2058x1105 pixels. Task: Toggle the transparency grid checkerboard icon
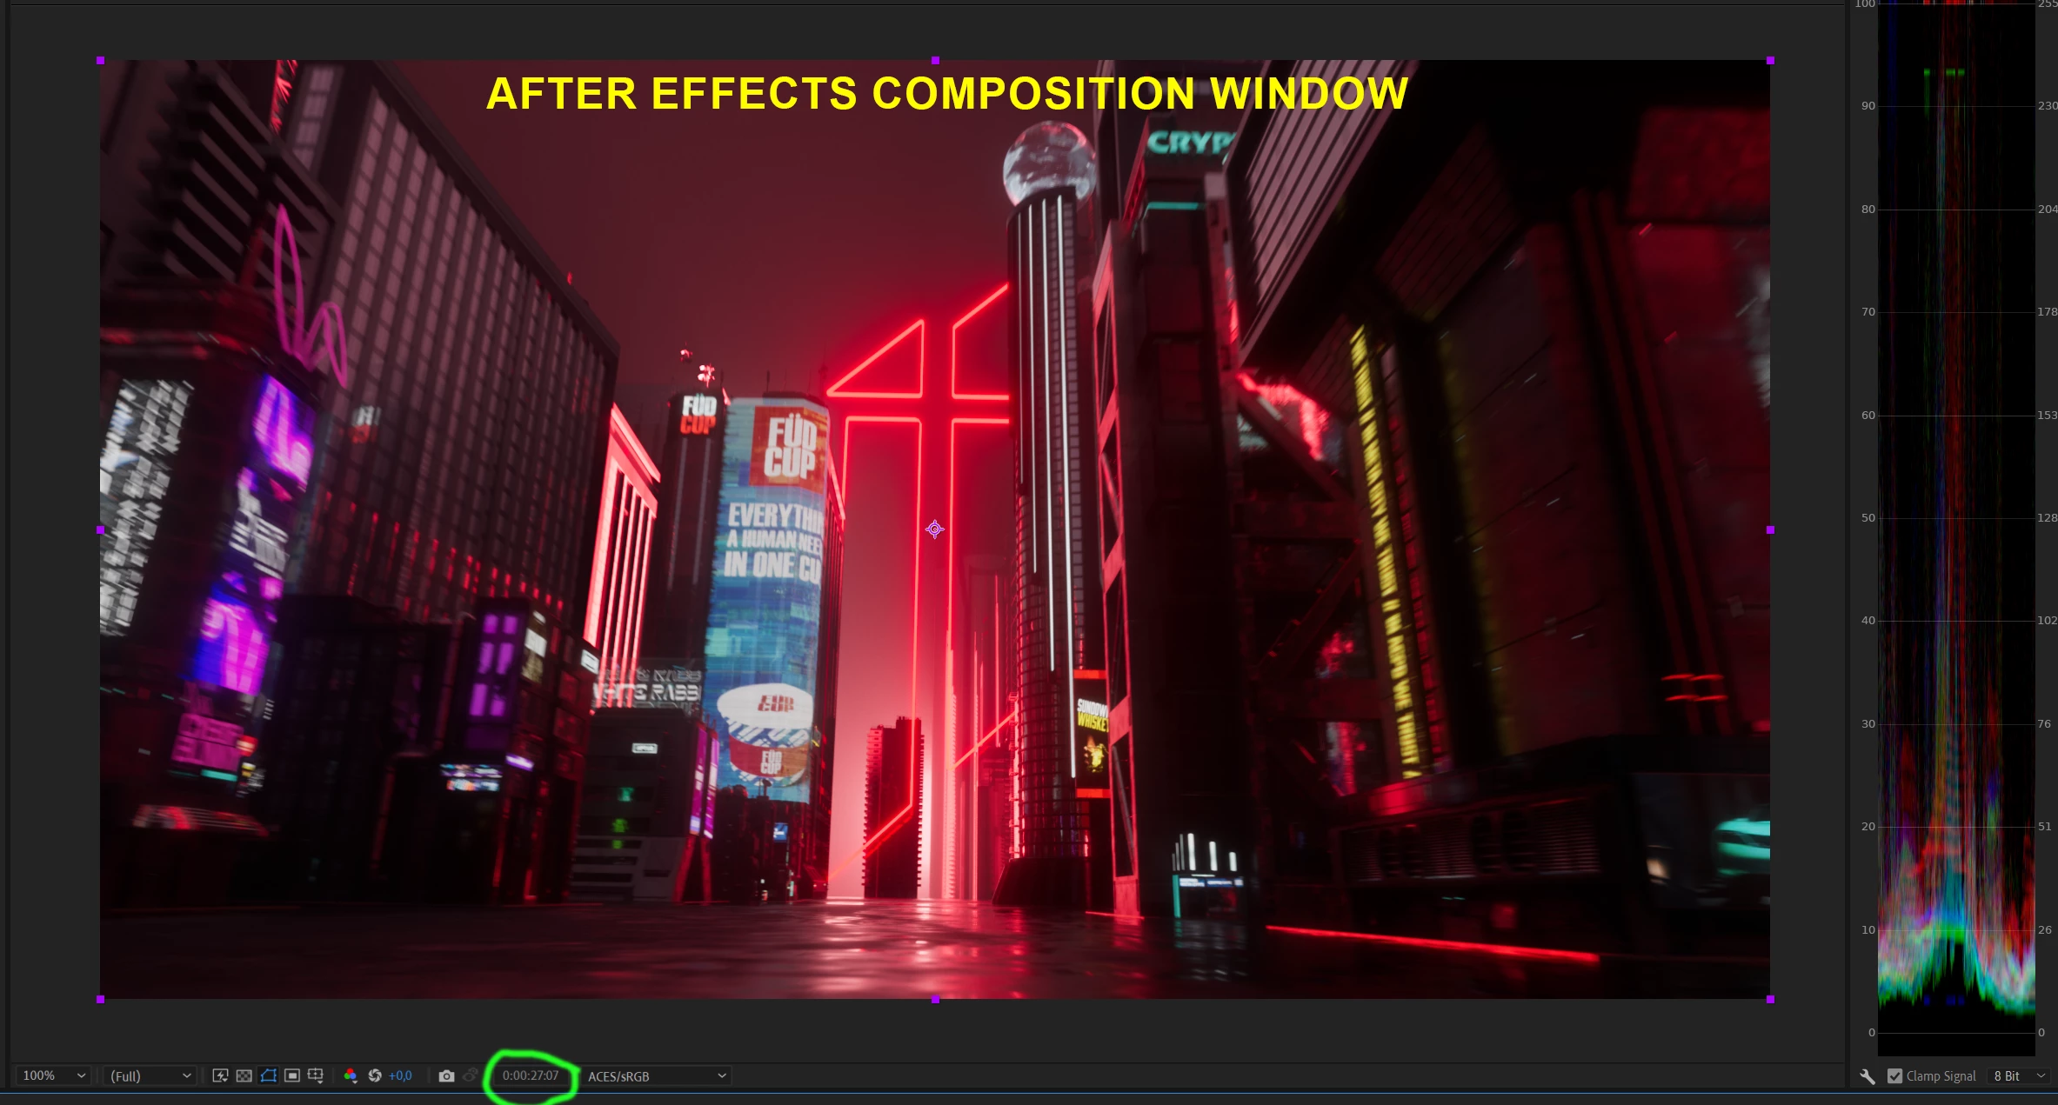tap(244, 1075)
